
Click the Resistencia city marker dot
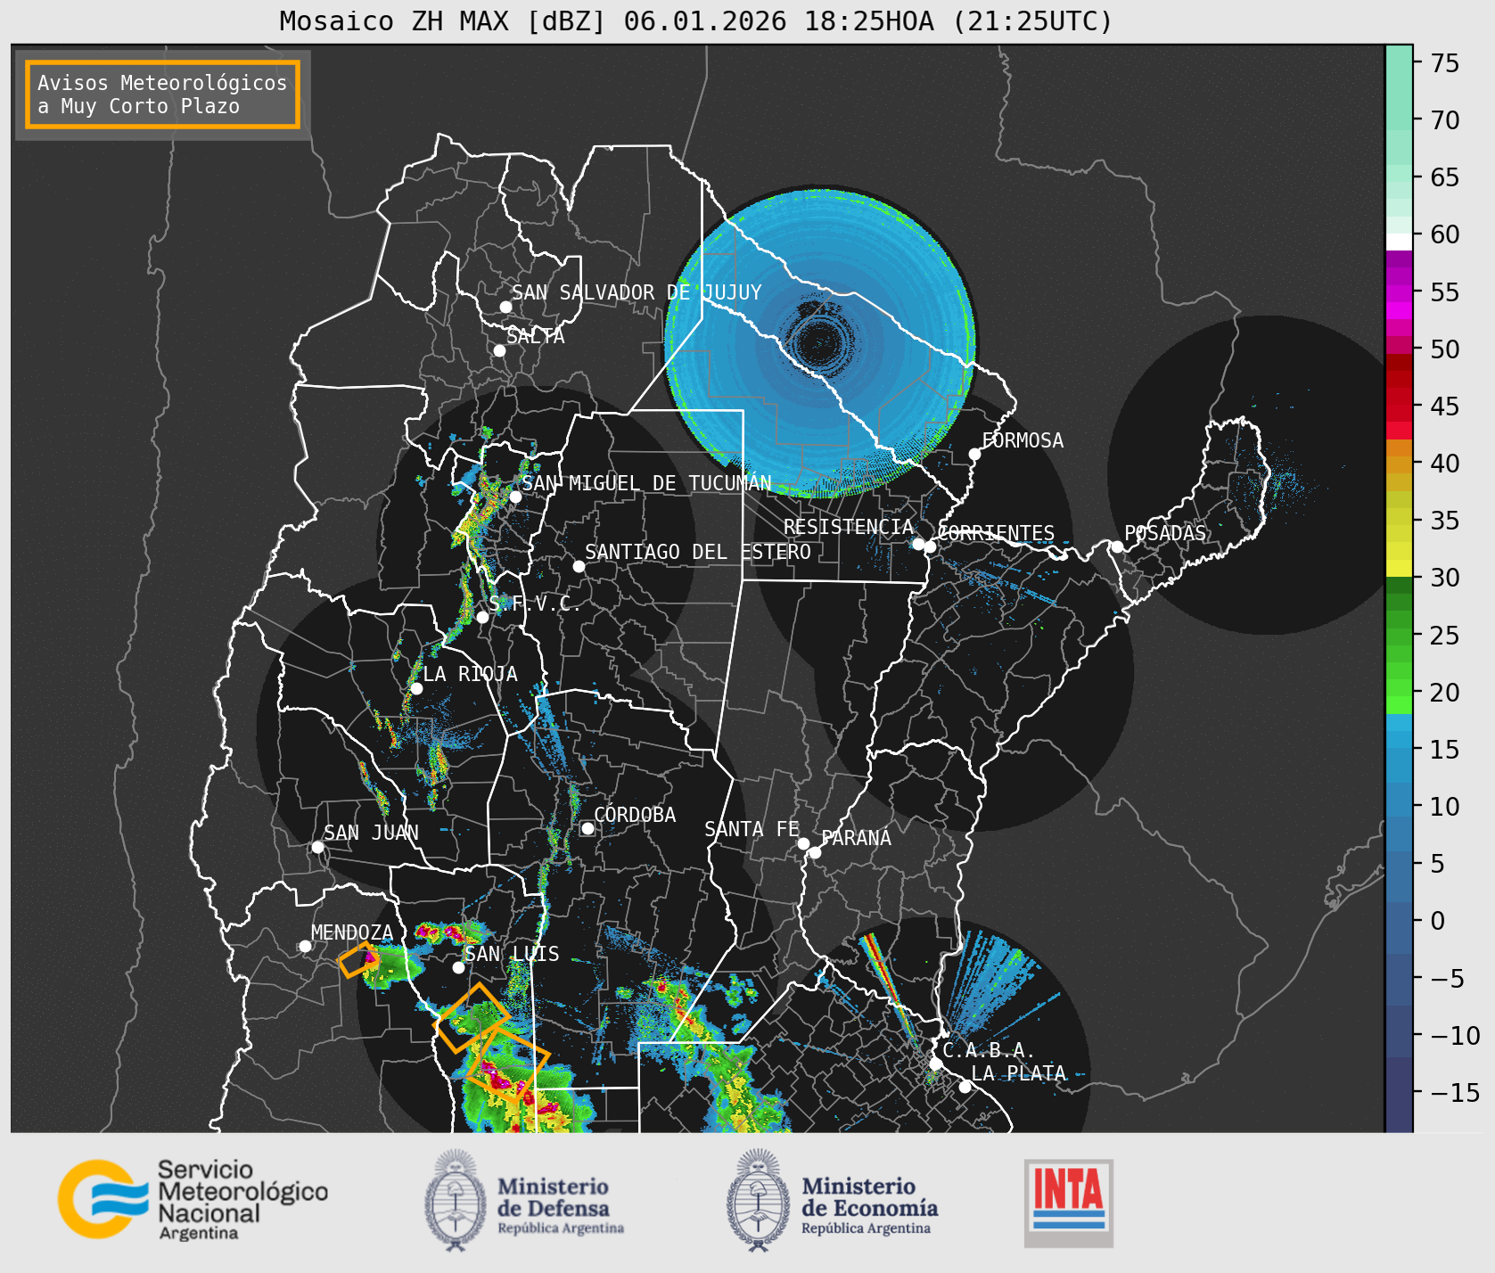(918, 544)
